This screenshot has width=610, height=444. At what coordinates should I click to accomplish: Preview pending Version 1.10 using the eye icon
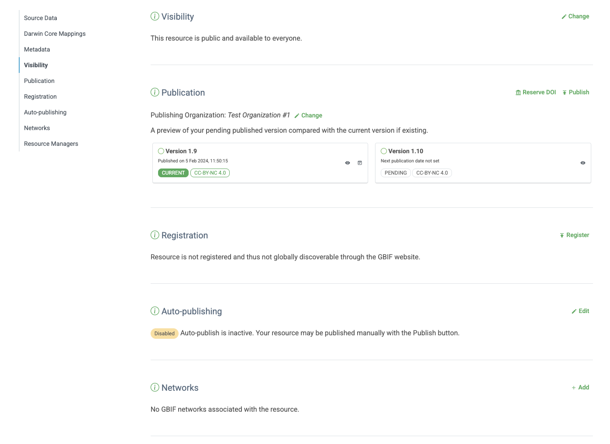pos(582,163)
